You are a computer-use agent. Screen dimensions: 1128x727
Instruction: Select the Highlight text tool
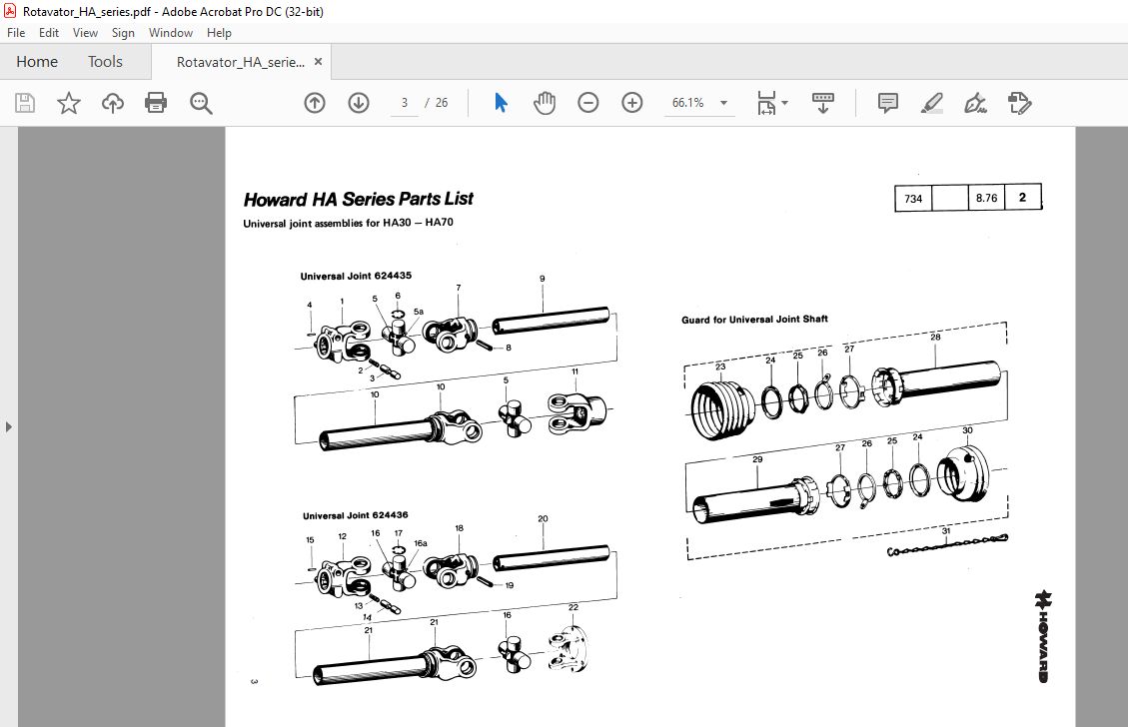[x=931, y=102]
